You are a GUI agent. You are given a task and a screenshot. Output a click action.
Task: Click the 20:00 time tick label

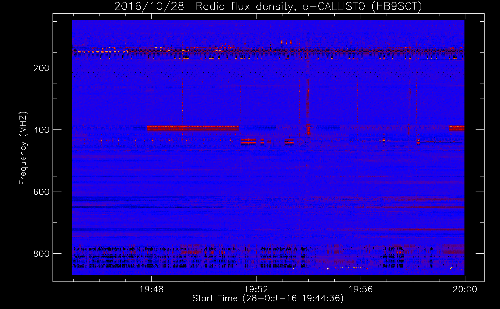pos(465,290)
